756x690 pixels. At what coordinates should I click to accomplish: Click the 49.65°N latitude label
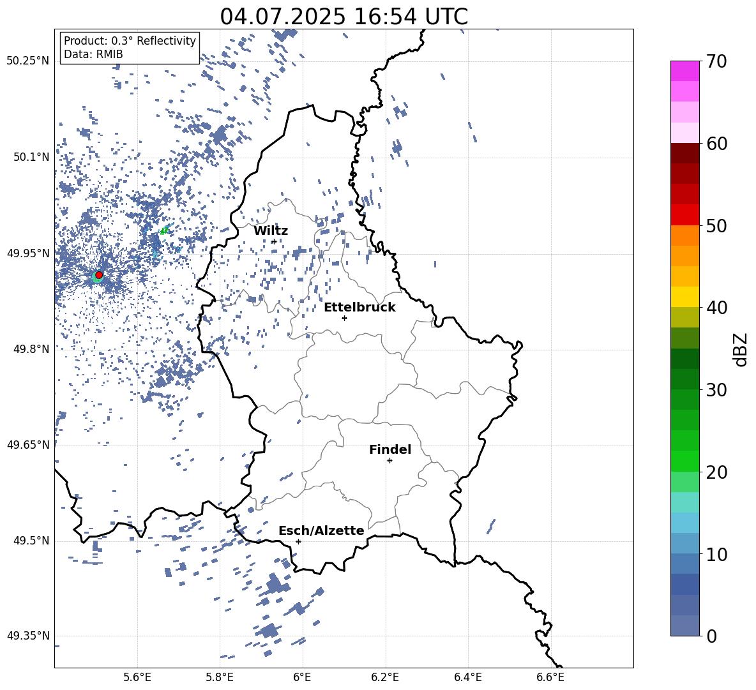coord(28,444)
